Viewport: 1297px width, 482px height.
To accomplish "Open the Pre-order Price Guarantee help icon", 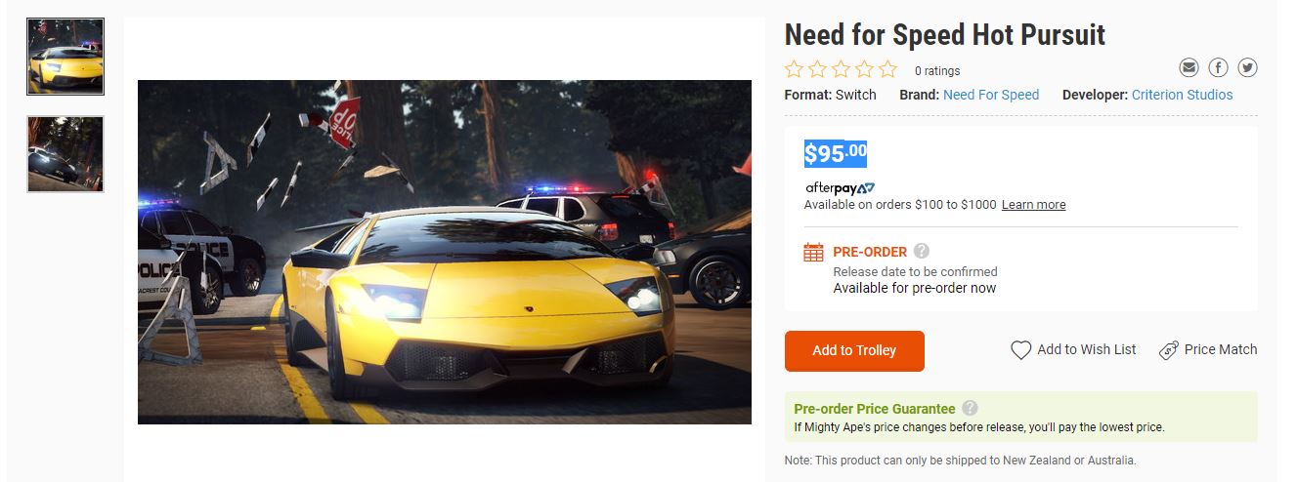I will click(969, 408).
